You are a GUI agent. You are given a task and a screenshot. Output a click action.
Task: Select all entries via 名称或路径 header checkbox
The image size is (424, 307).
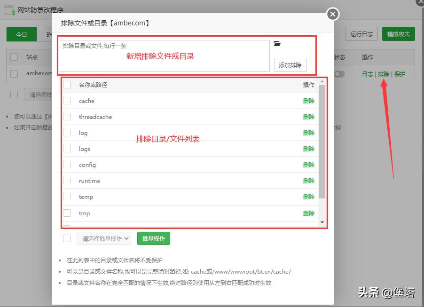(66, 84)
